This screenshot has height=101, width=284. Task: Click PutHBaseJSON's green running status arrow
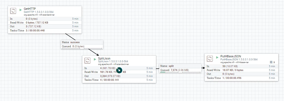(217, 57)
